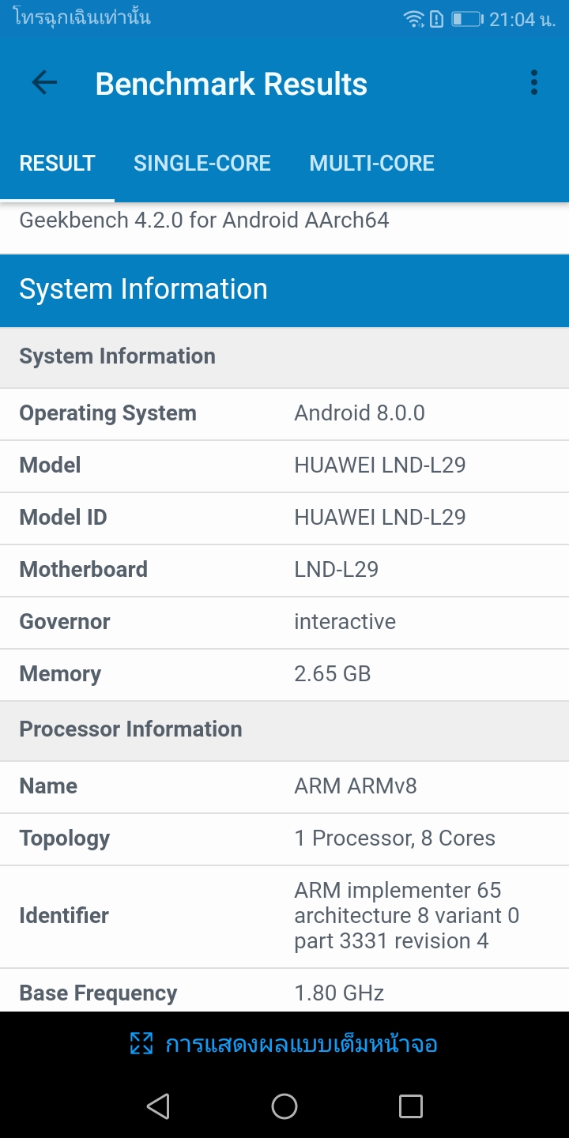The image size is (569, 1138).
Task: Switch to the MULTI-CORE tab
Action: pyautogui.click(x=371, y=164)
